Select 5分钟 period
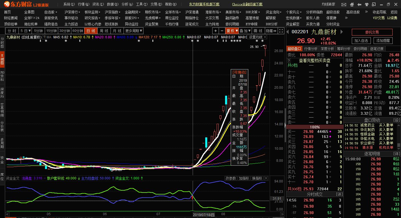This screenshot has height=218, width=401. [x=38, y=31]
